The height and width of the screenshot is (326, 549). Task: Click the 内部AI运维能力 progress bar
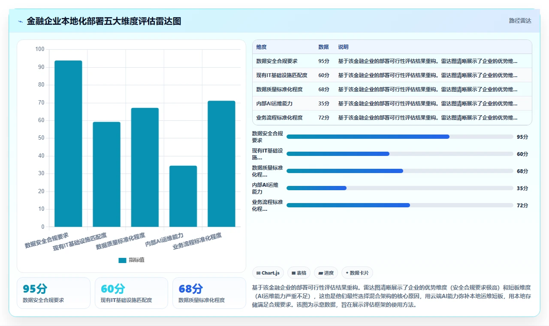point(400,188)
